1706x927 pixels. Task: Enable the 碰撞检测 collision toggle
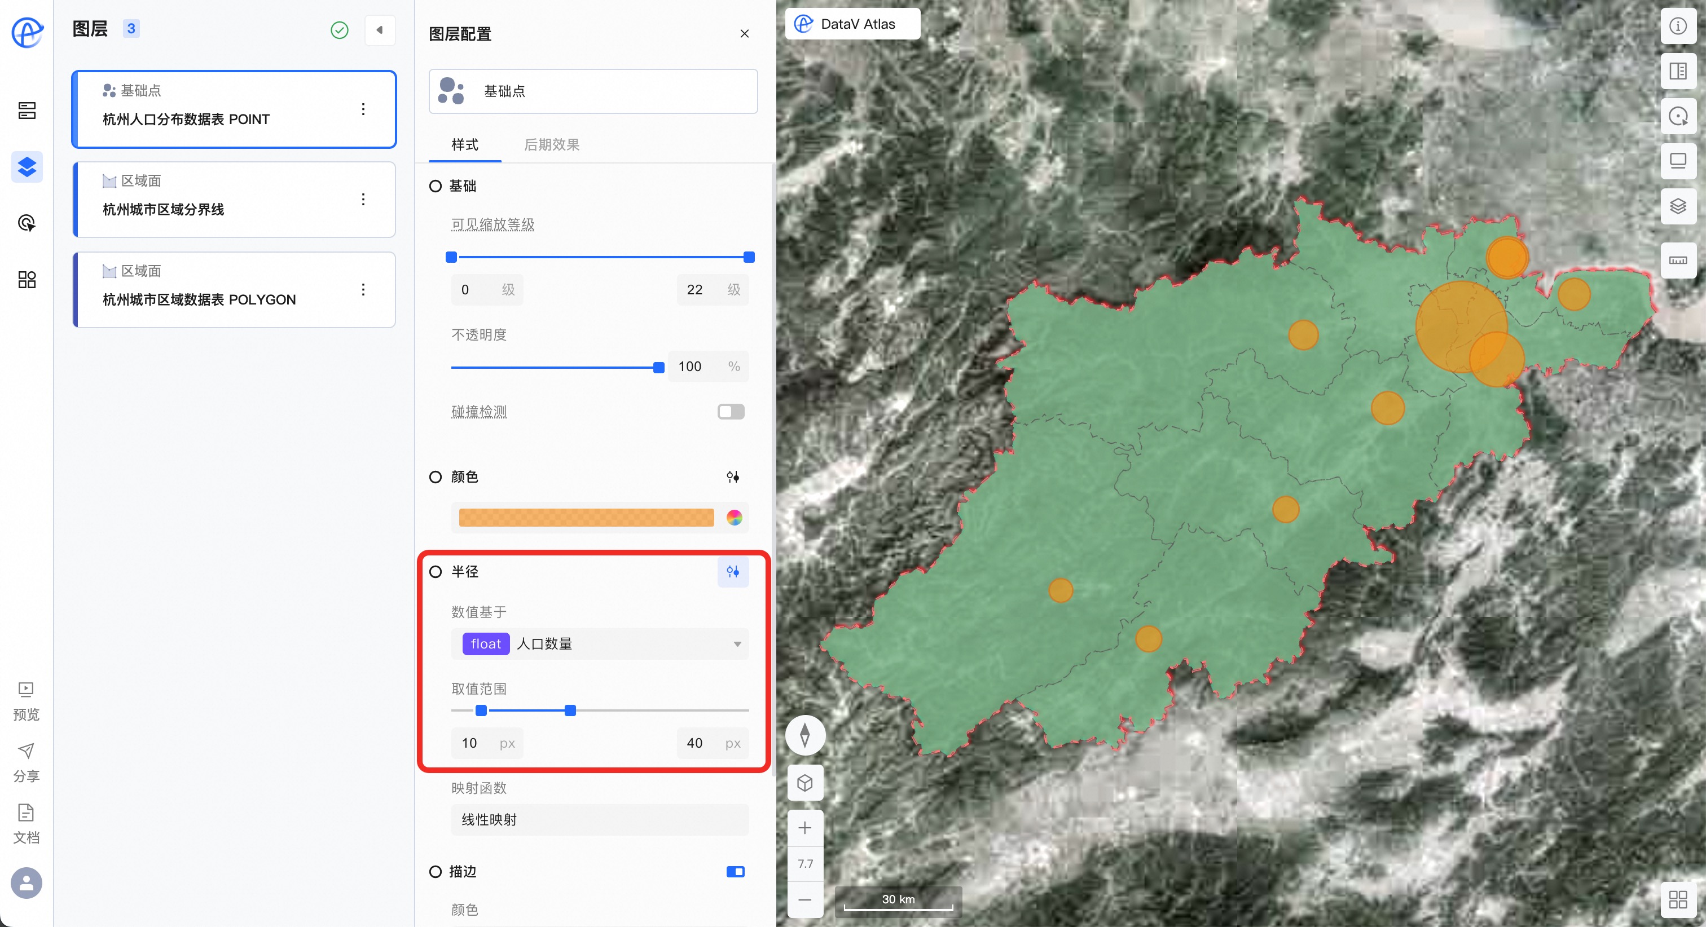[x=731, y=412]
